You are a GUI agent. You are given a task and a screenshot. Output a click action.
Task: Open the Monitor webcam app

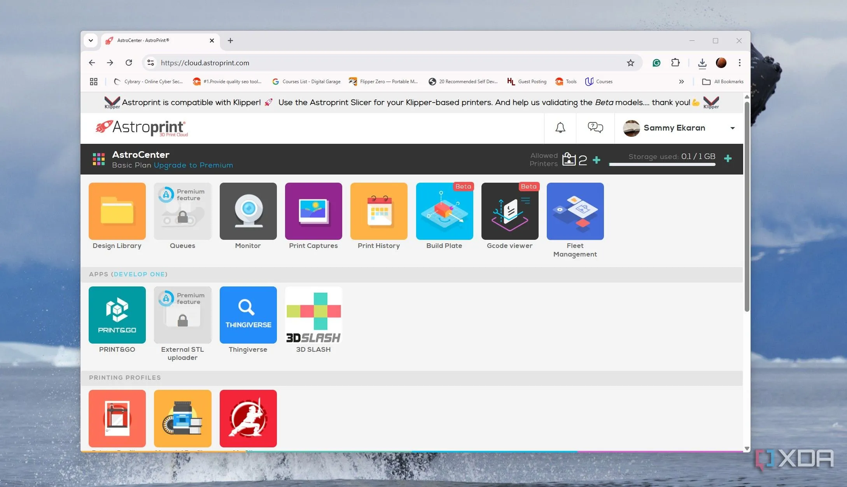pyautogui.click(x=248, y=211)
